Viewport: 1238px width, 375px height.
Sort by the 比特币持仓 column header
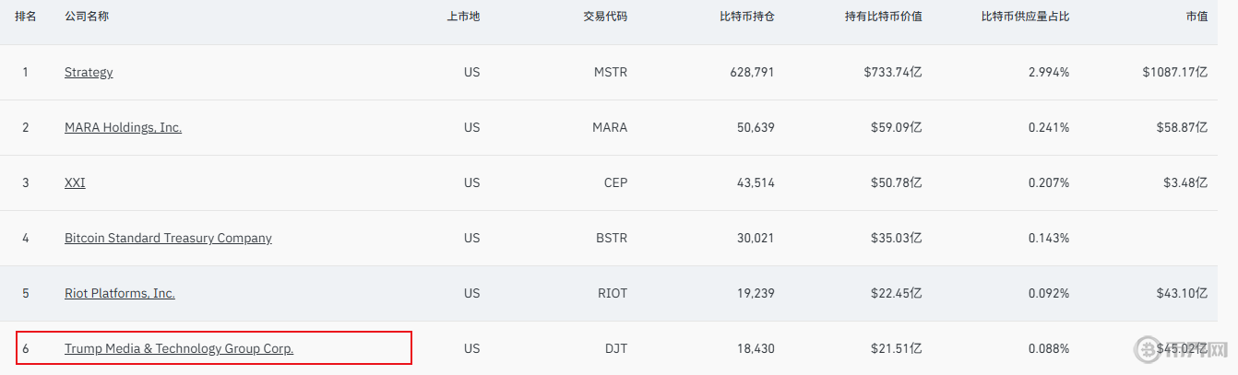pos(746,17)
